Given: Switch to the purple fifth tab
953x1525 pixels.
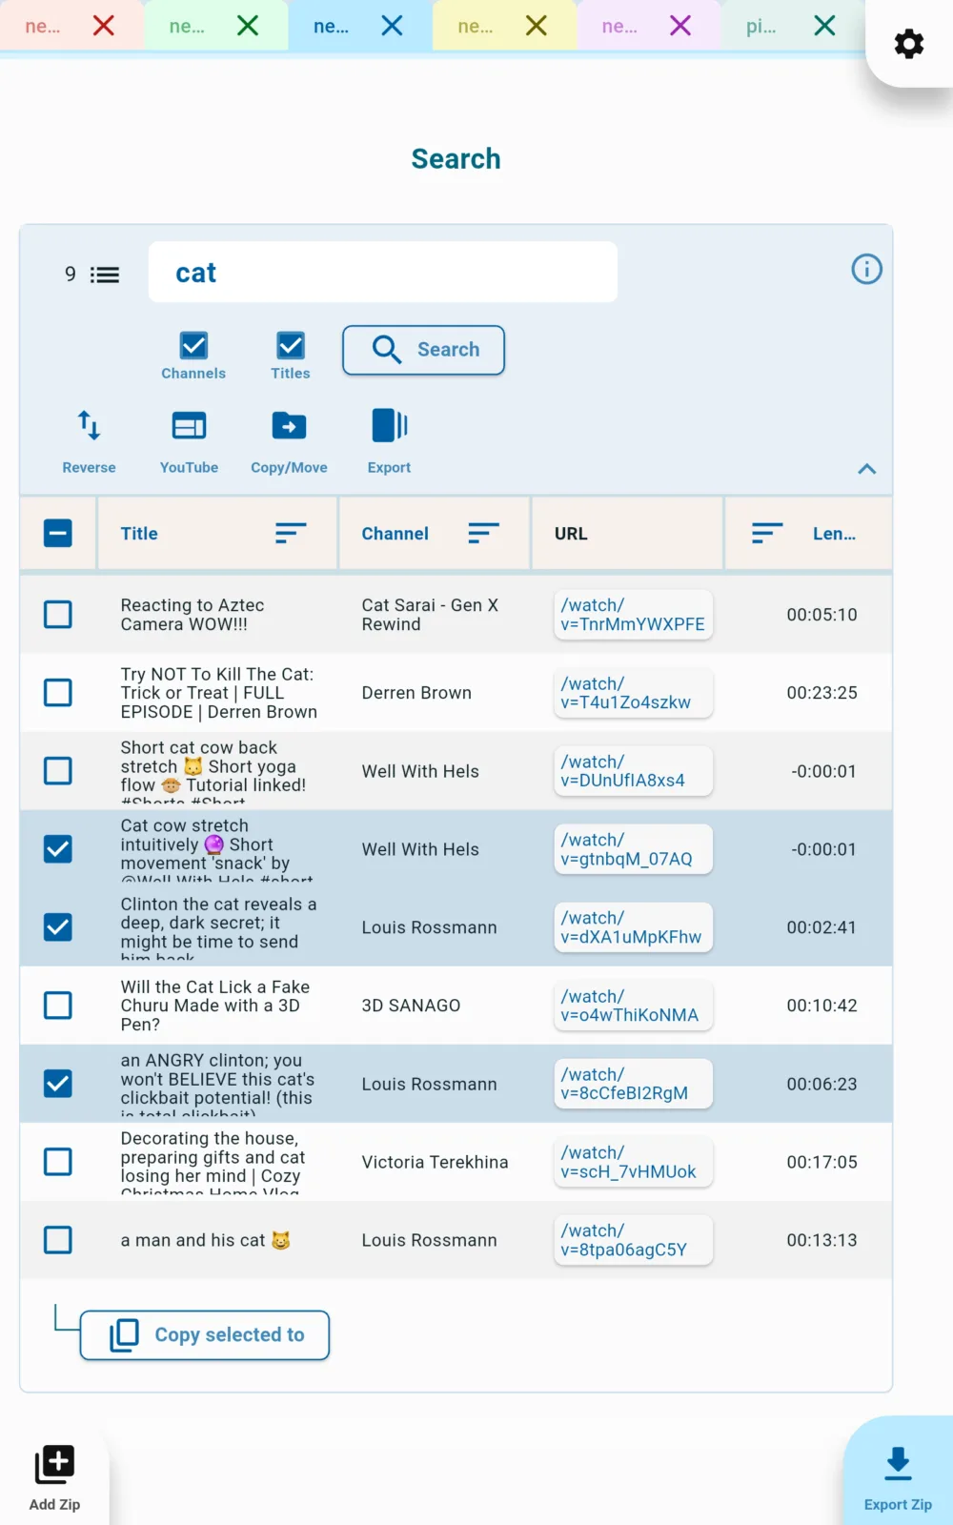Looking at the screenshot, I should click(x=619, y=26).
